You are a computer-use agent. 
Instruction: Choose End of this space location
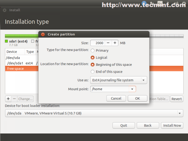pos(92,72)
